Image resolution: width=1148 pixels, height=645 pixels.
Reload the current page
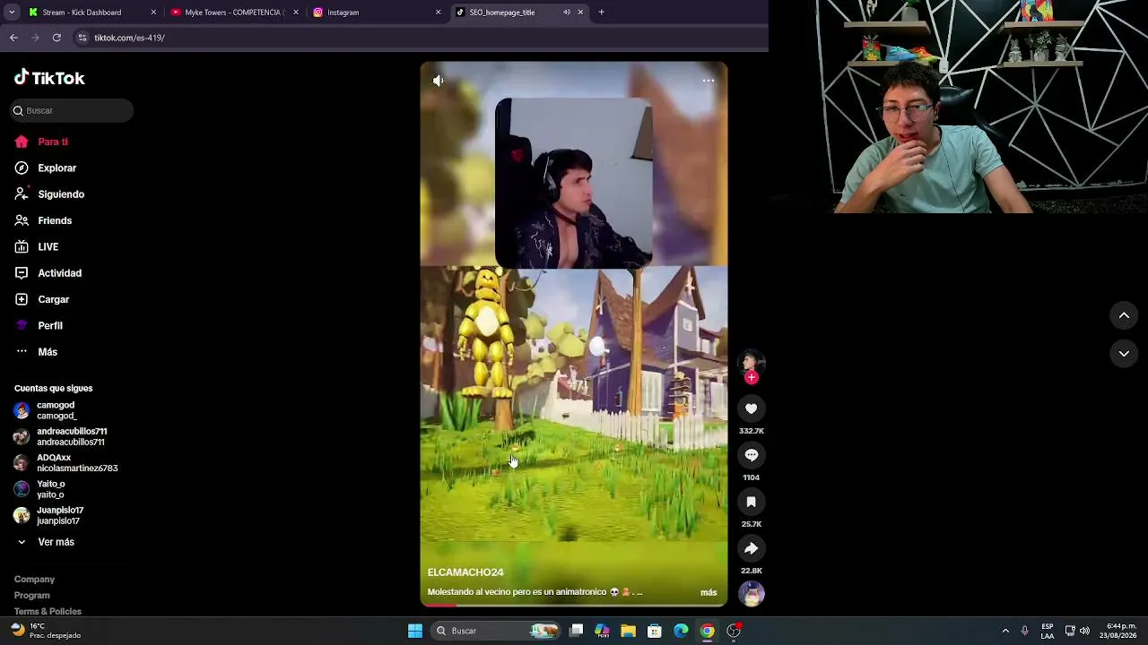click(57, 38)
